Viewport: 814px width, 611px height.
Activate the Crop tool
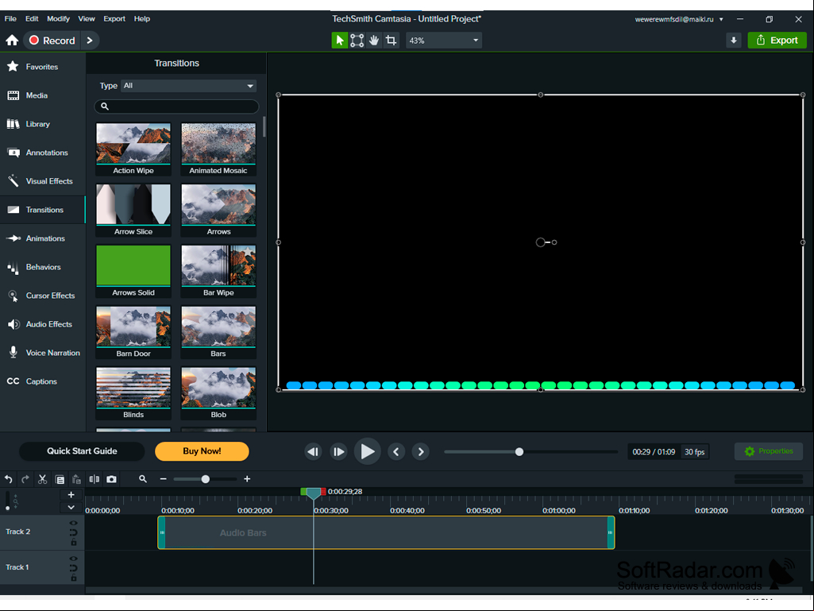391,41
